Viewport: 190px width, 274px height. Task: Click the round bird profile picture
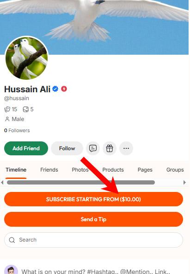[x=26, y=58]
